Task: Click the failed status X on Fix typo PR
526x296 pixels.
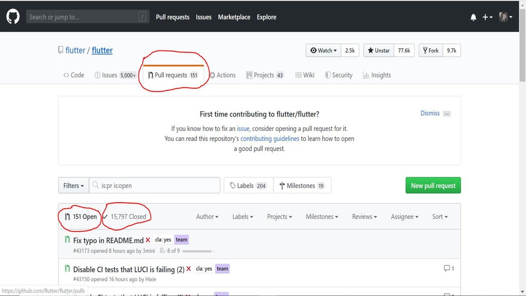Action: (147, 240)
